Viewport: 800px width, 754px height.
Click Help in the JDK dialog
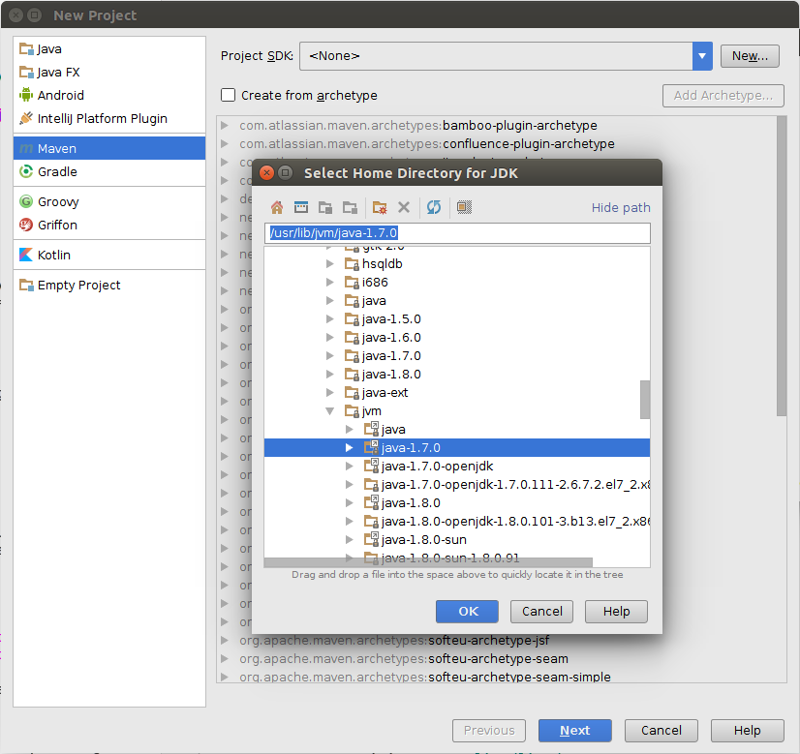(x=616, y=612)
